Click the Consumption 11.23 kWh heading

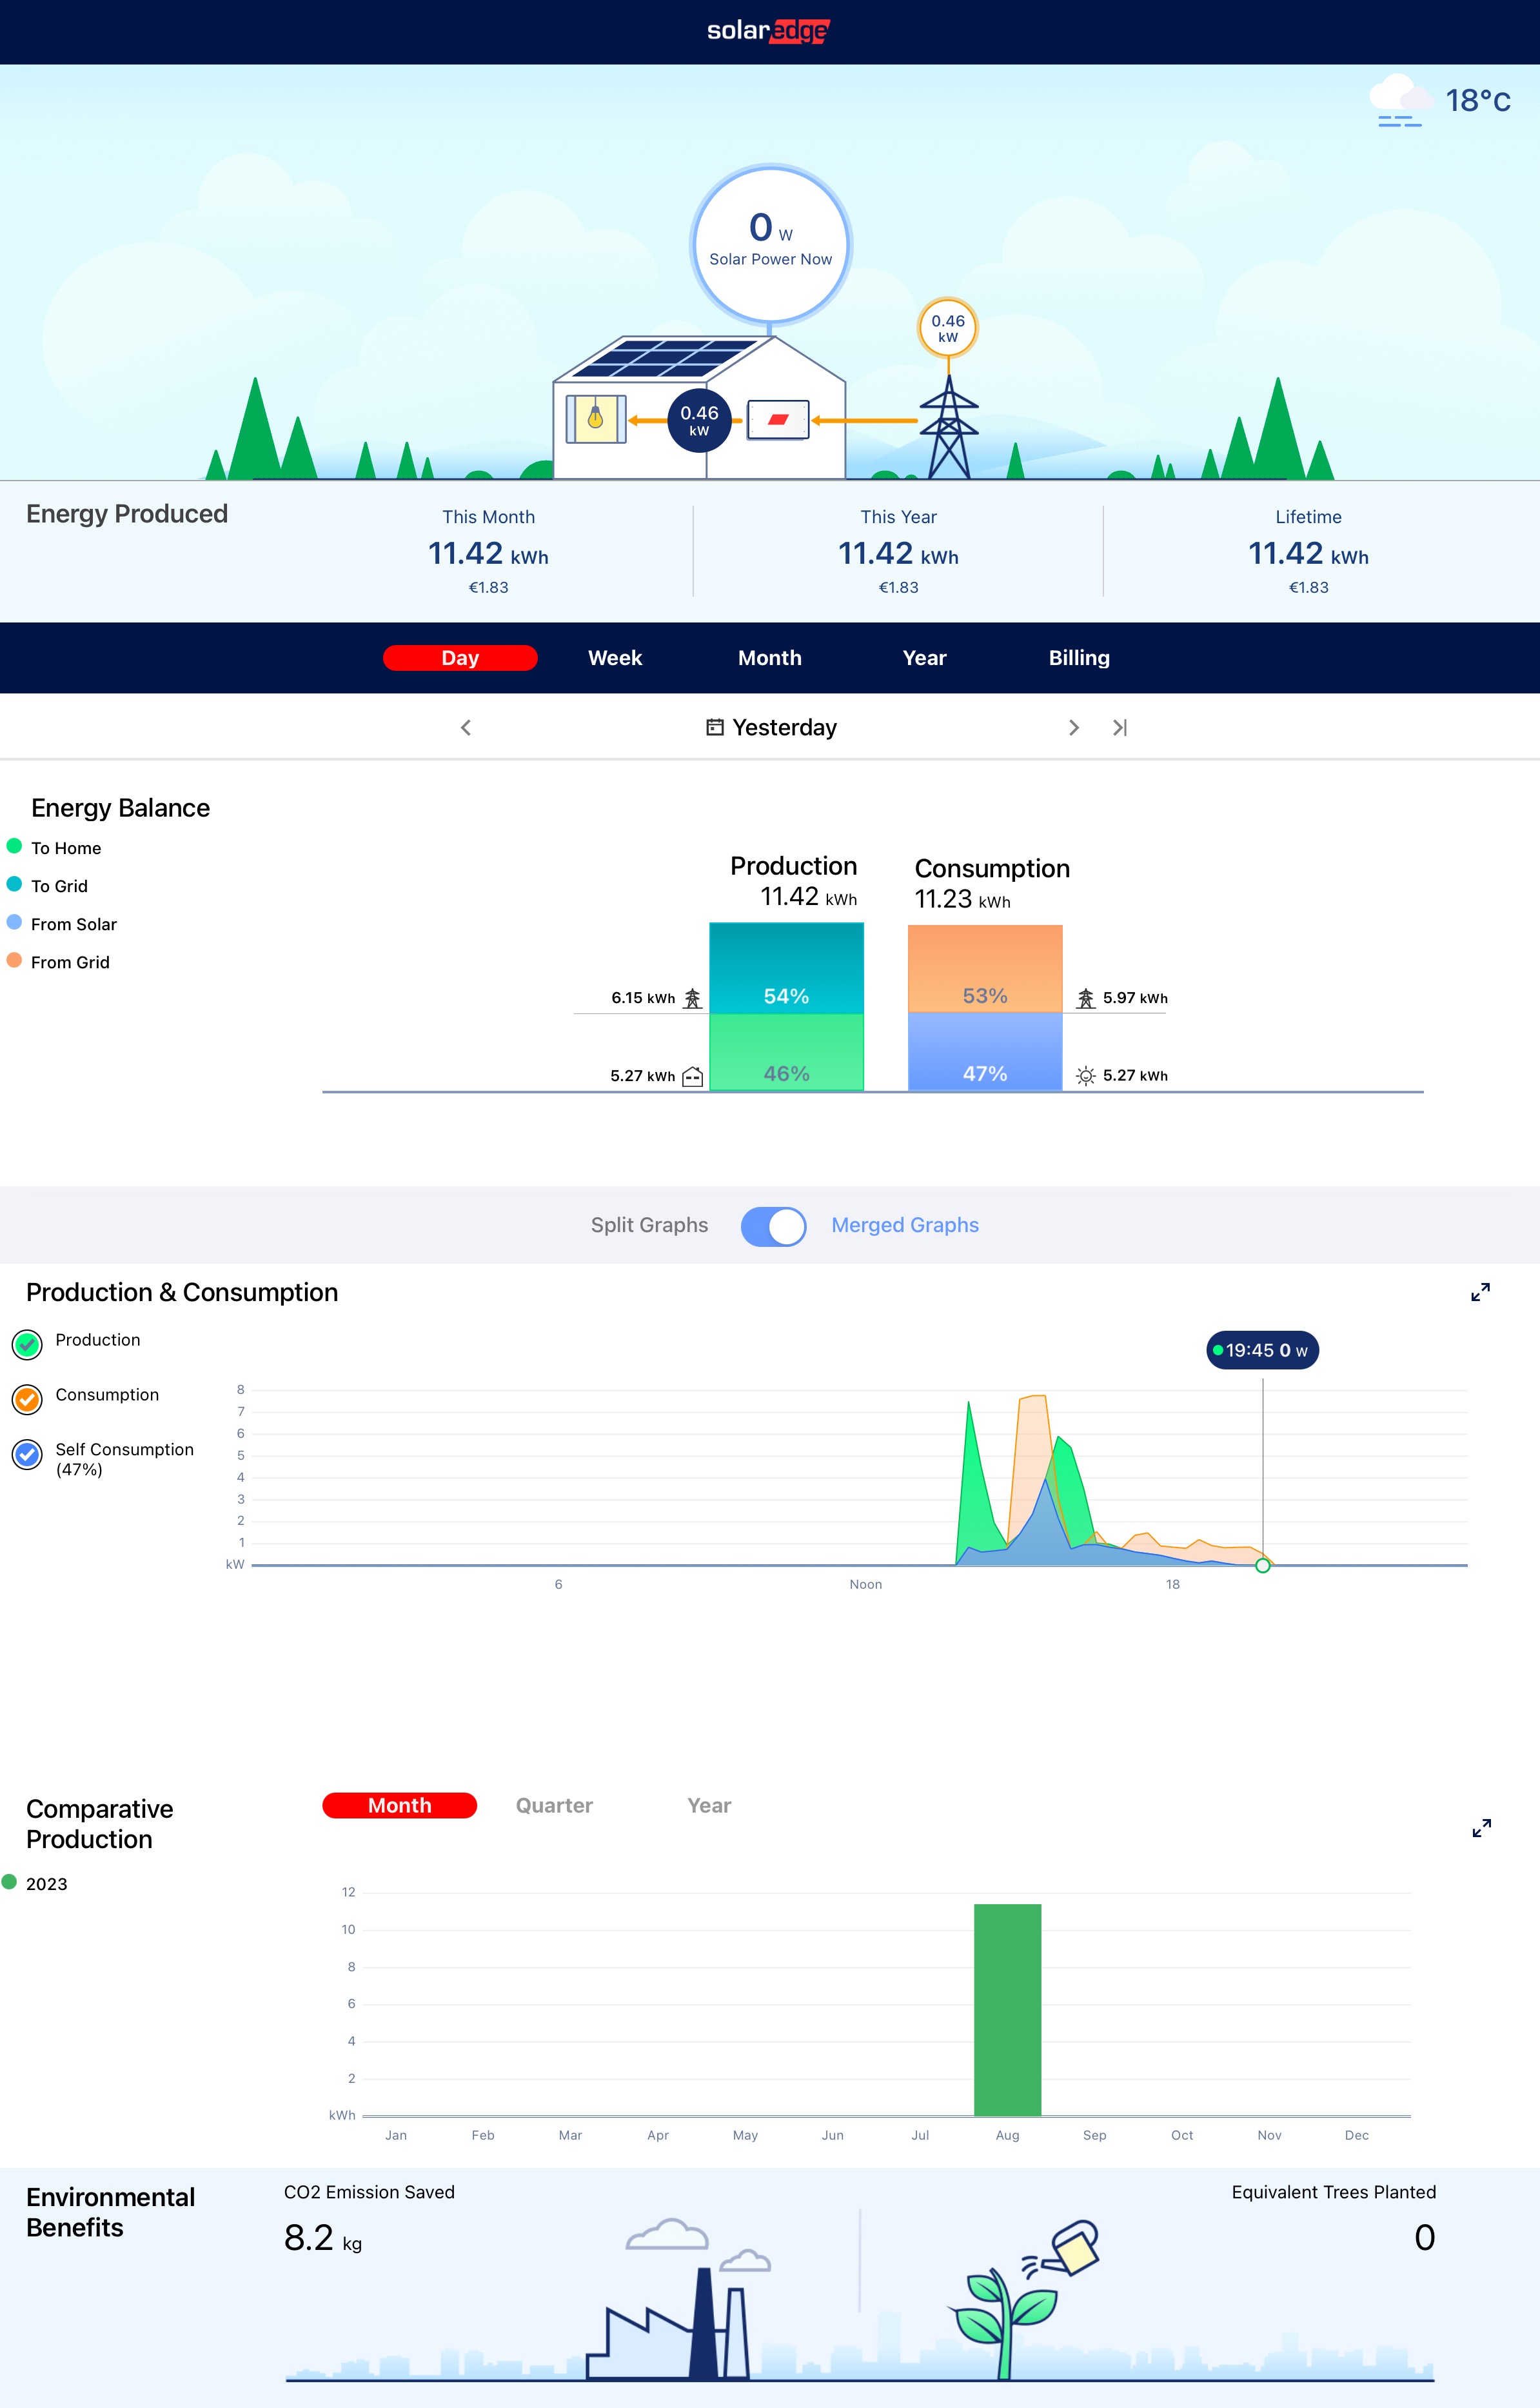coord(992,883)
